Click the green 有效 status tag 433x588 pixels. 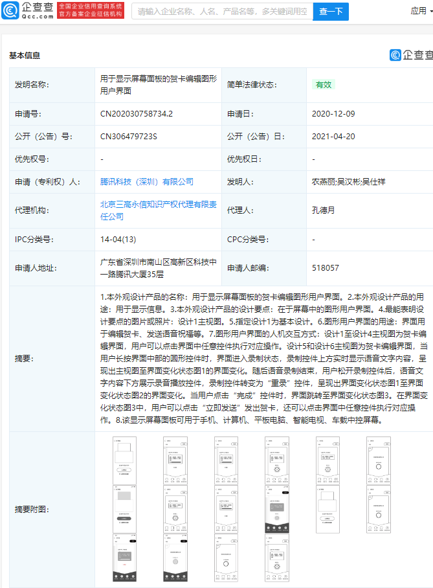323,85
